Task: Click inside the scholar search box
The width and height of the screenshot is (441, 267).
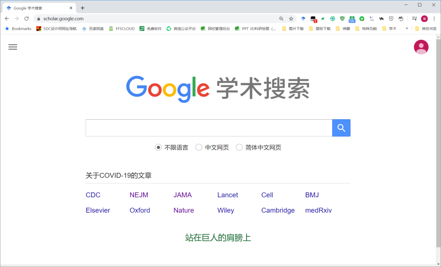Action: click(x=208, y=128)
